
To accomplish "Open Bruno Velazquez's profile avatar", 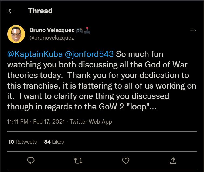I will 16,34.
